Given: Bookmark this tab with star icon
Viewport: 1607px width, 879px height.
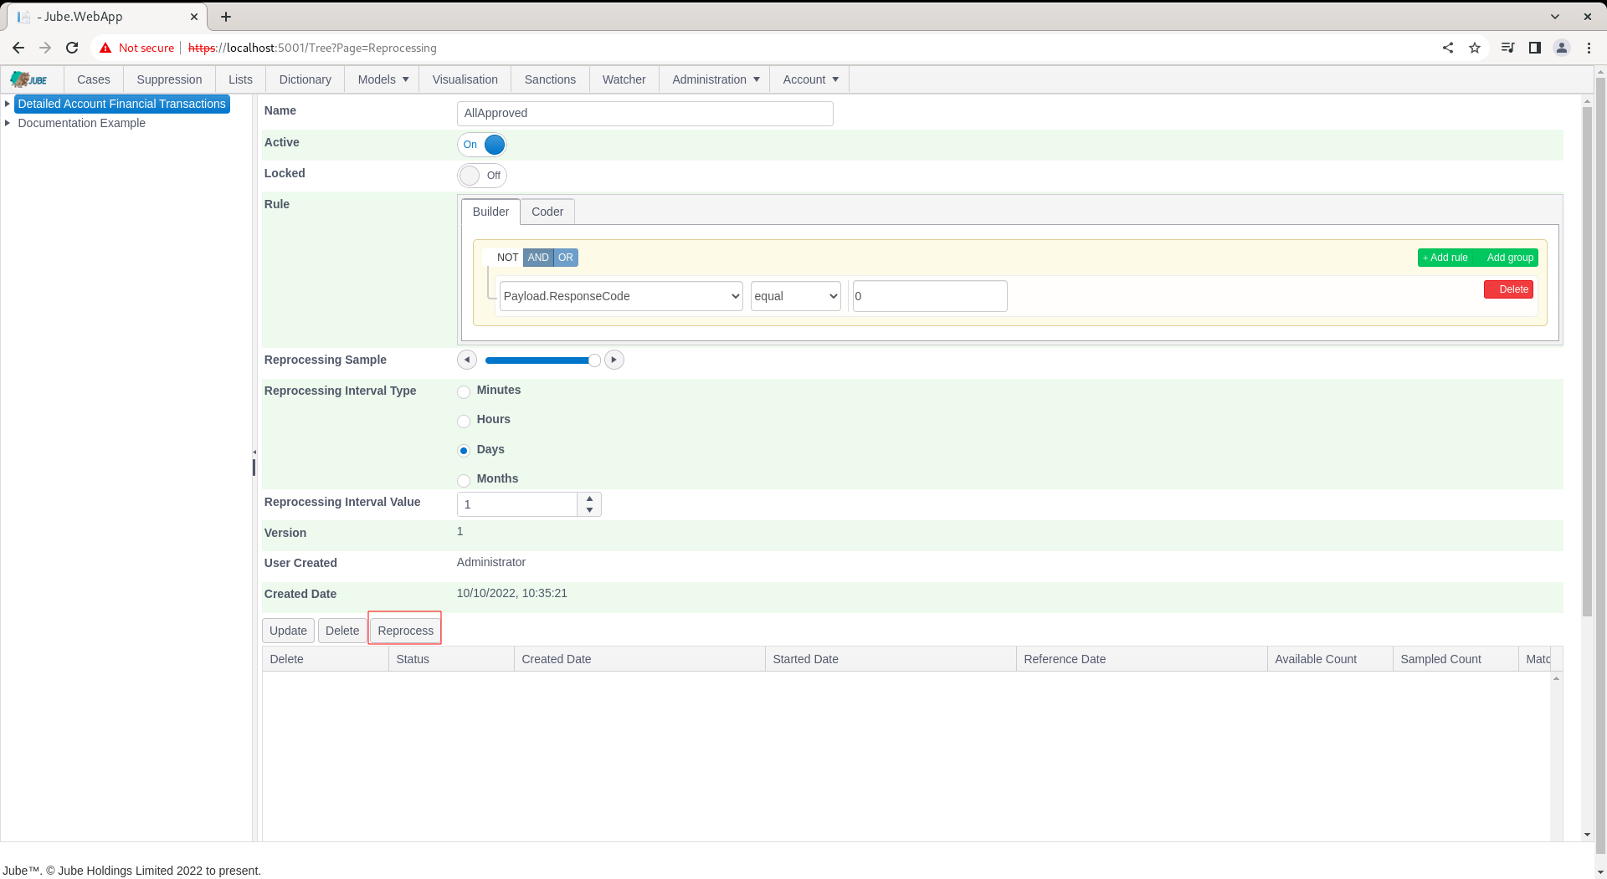Looking at the screenshot, I should tap(1475, 48).
